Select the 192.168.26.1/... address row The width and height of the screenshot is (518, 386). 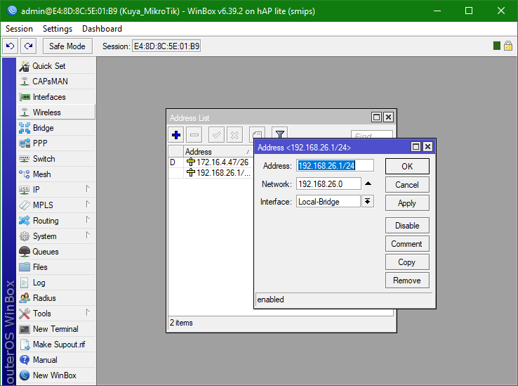[x=211, y=173]
